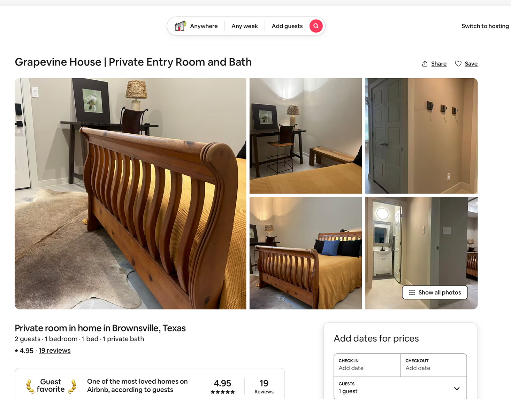This screenshot has width=511, height=399.
Task: Open the Check-in date field
Action: (367, 365)
